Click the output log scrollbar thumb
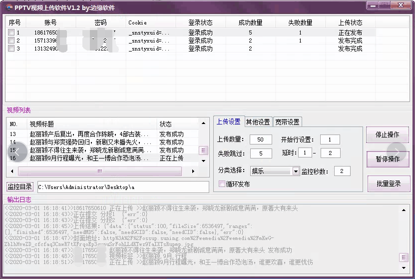The height and width of the screenshot is (279, 415). pos(404,257)
